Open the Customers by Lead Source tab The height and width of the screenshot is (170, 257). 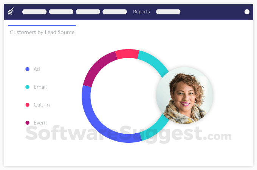[42, 32]
